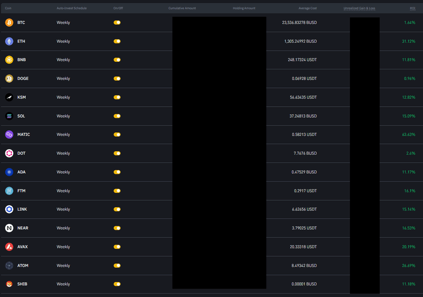Click the ADA coin icon
This screenshot has width=423, height=297.
(9, 172)
